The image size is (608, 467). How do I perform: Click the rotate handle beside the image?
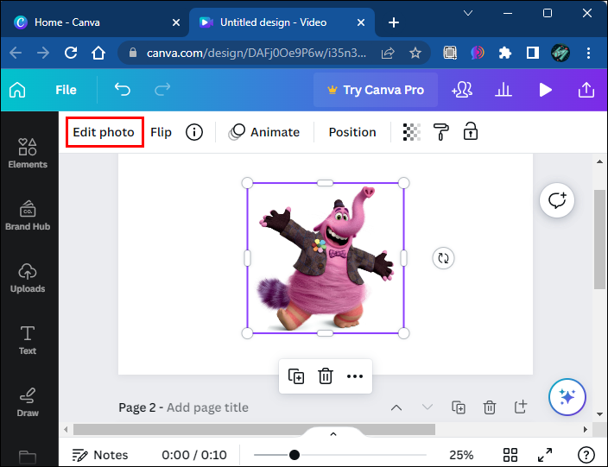pyautogui.click(x=443, y=258)
